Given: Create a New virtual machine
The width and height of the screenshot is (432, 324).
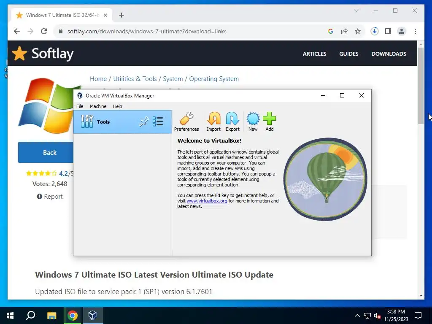Looking at the screenshot, I should [253, 121].
